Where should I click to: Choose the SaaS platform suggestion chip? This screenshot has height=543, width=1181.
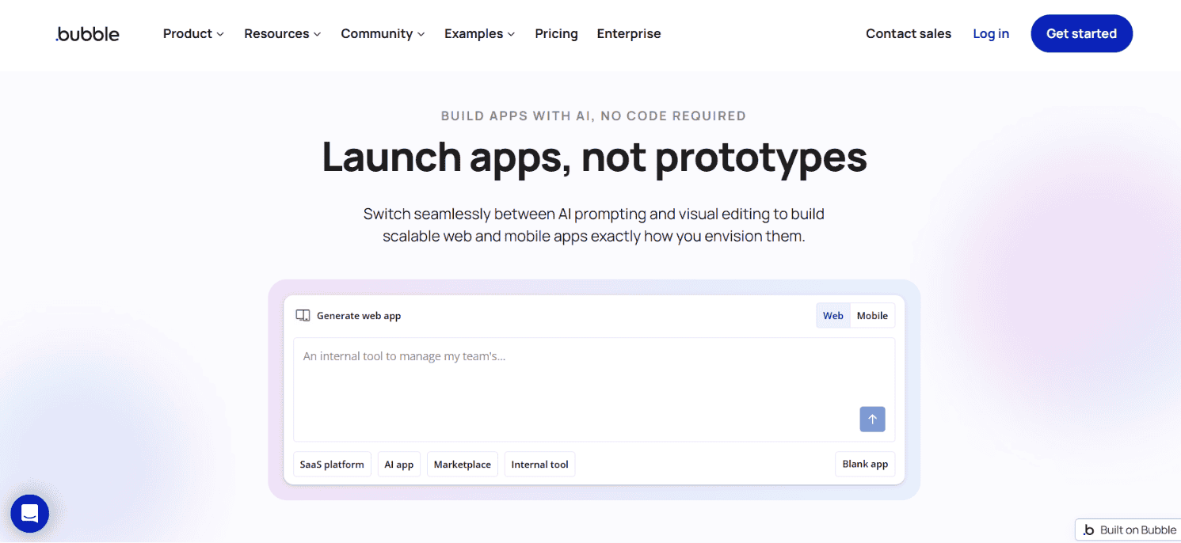[332, 465]
